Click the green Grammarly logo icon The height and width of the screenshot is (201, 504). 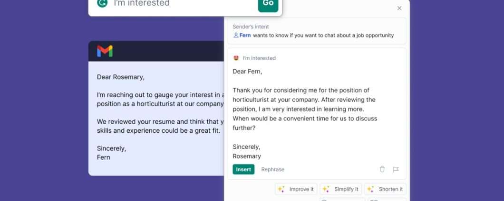click(102, 3)
